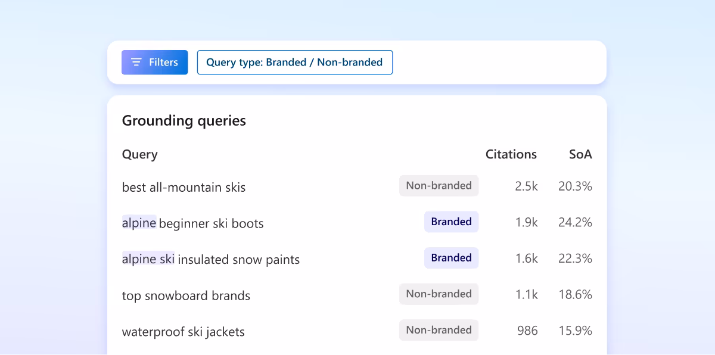
Task: Select the 15.9% SoA value
Action: 575,331
